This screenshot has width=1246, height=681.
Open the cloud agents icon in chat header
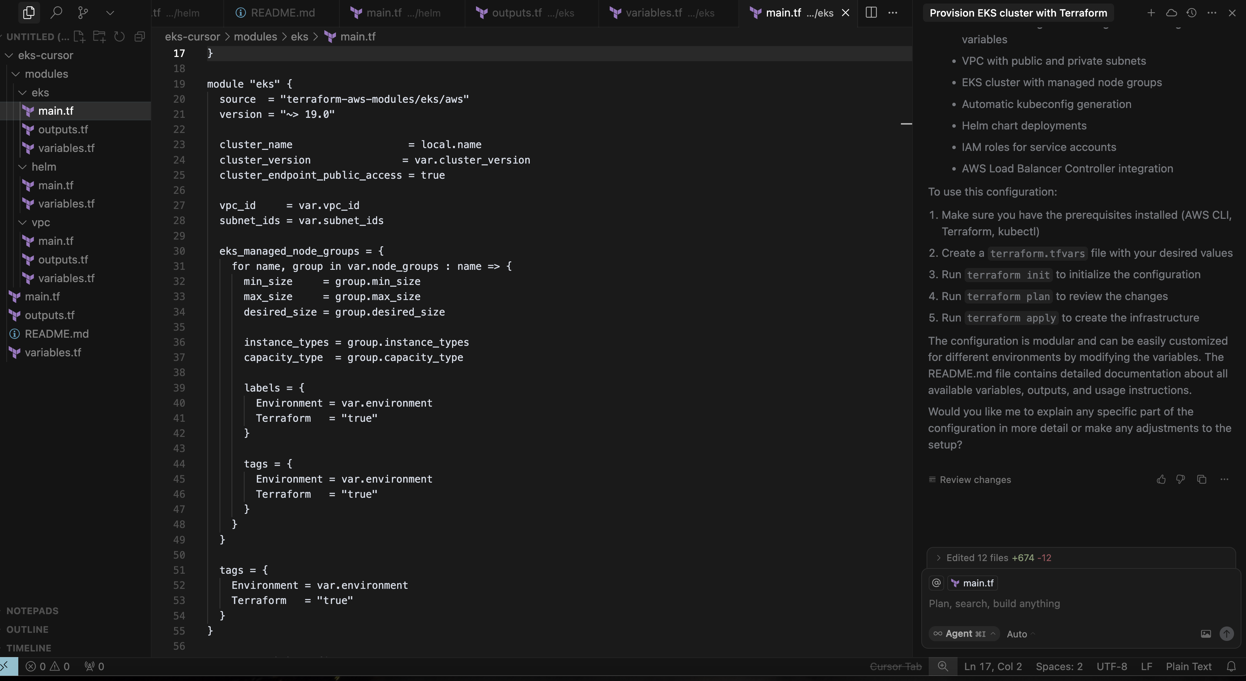coord(1171,13)
